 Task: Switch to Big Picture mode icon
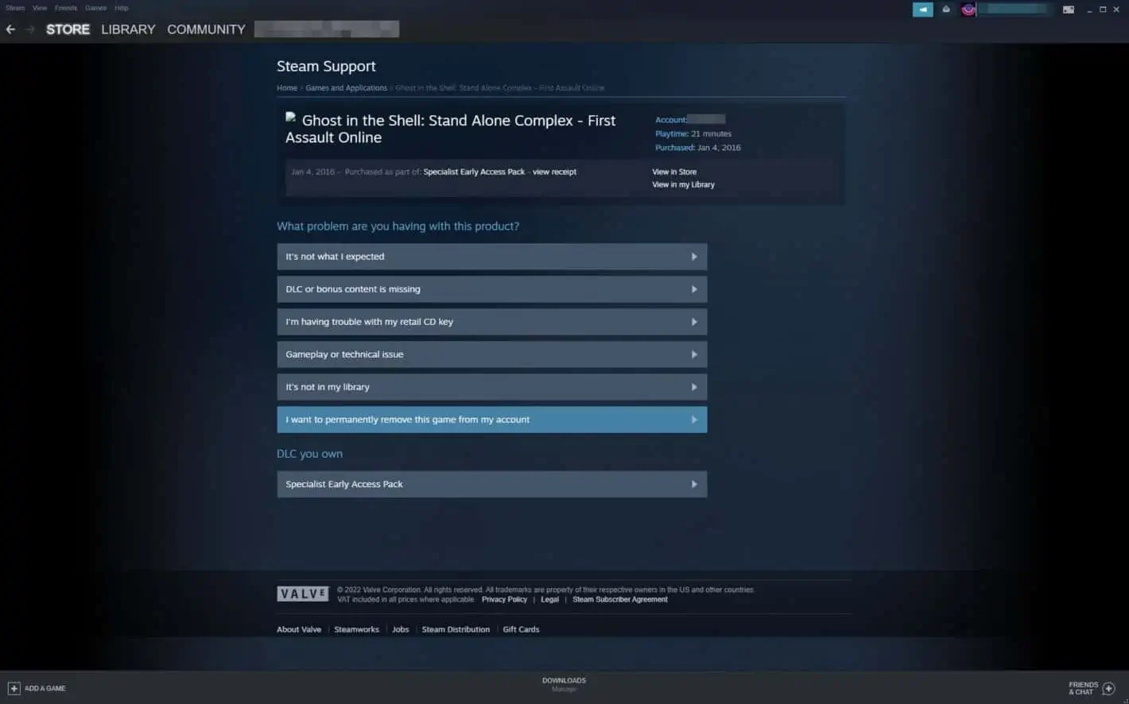pyautogui.click(x=1069, y=10)
